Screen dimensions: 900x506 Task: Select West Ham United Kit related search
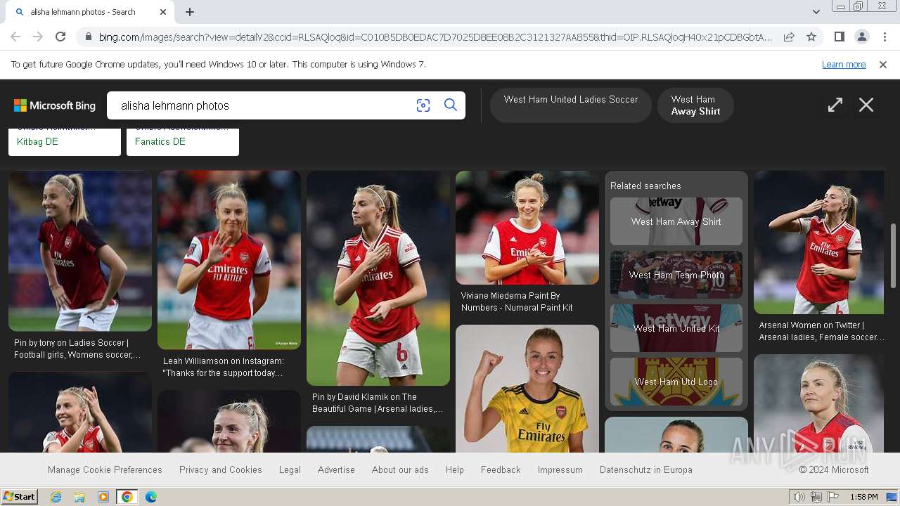point(676,328)
